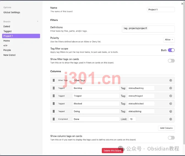Edit the Done column name field
This screenshot has height=156, width=185.
click(x=96, y=119)
